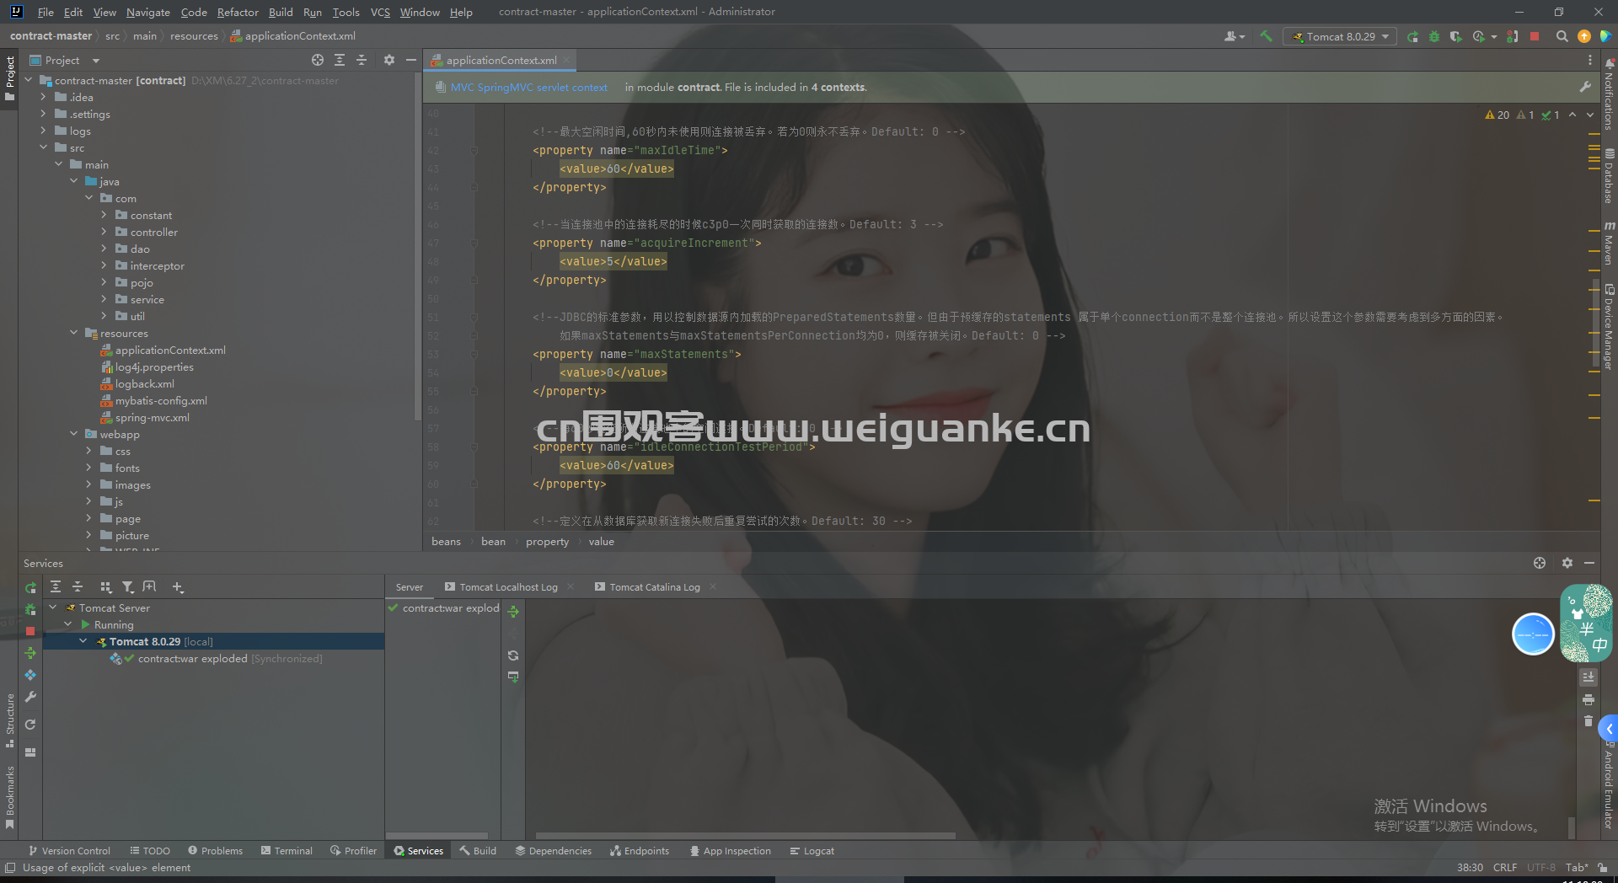Click the Debug bug icon in top toolbar

coord(1434,36)
